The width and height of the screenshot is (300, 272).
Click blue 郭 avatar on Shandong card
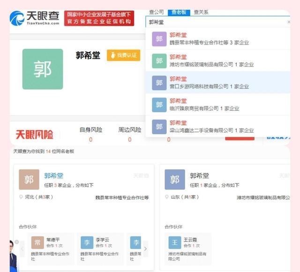click(x=175, y=180)
